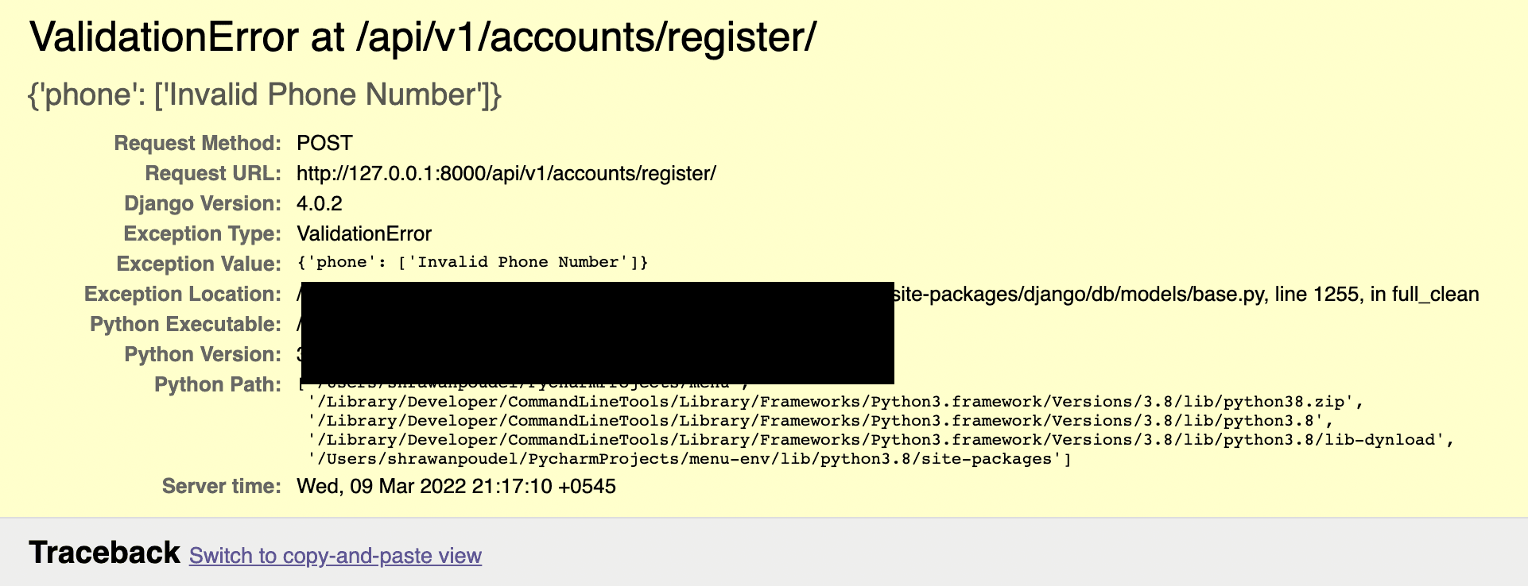Click the 4.0.2 Django version value
This screenshot has width=1528, height=586.
319,204
